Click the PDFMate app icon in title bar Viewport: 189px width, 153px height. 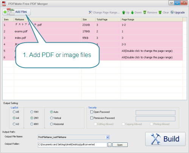pos(4,4)
